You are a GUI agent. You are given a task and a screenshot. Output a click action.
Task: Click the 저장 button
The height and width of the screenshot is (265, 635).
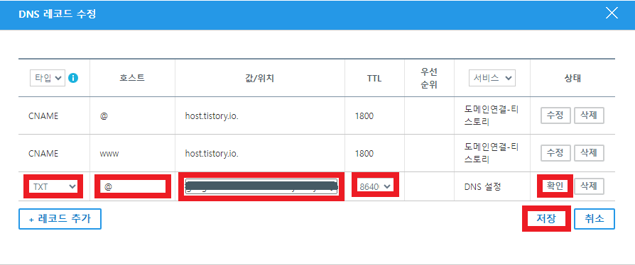(x=546, y=218)
